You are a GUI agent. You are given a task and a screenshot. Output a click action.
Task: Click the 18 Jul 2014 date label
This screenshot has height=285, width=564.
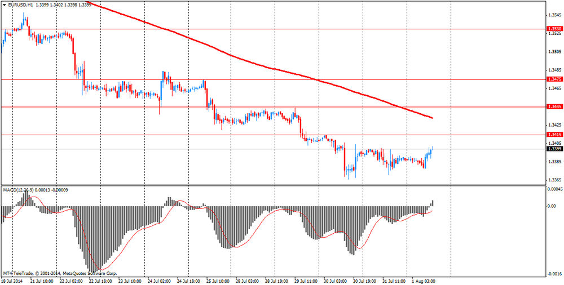point(11,280)
